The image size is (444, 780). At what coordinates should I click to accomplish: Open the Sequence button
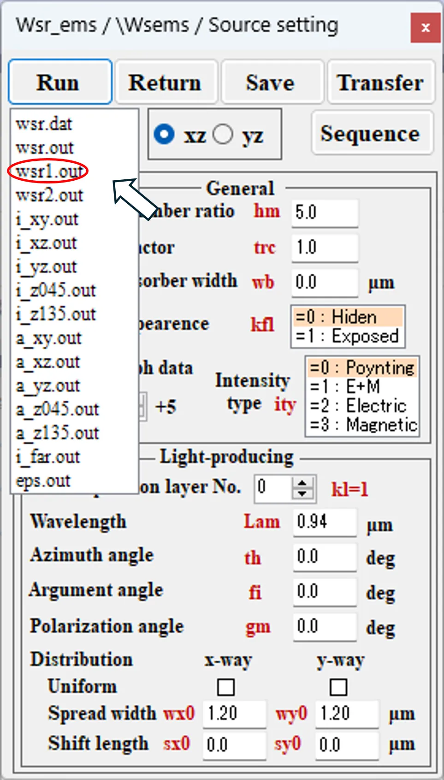pos(372,133)
